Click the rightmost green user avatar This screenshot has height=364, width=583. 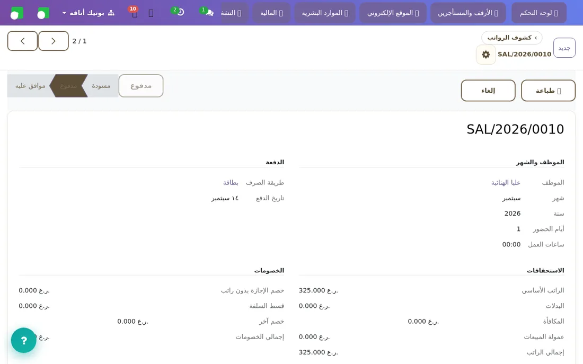point(43,13)
